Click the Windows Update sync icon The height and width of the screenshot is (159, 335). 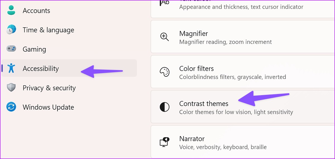pyautogui.click(x=11, y=107)
